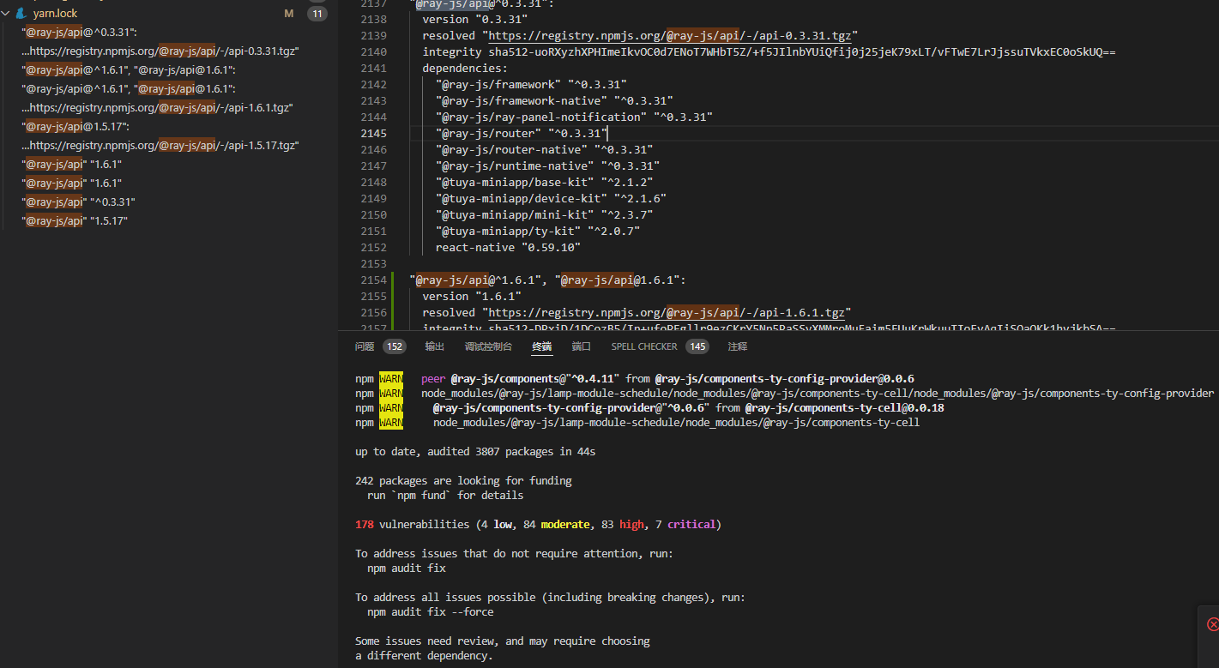Click 'a different dependency.' terminal line
The width and height of the screenshot is (1219, 668).
point(424,656)
